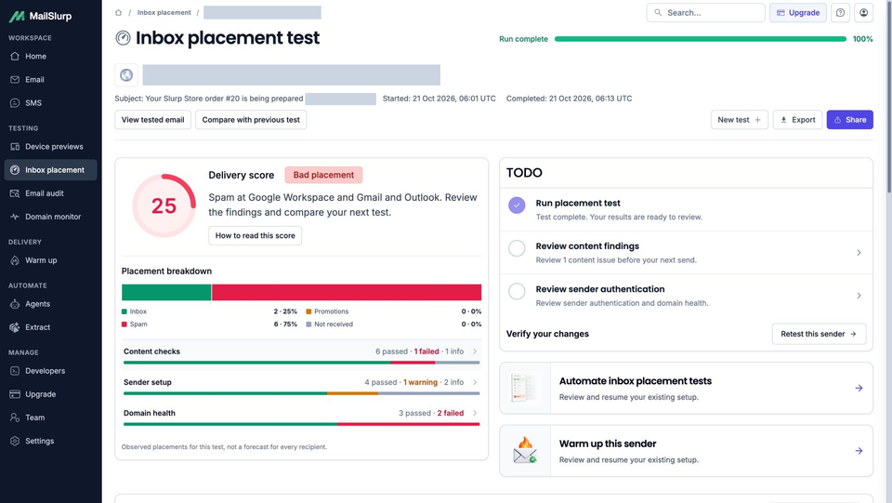Viewport: 892px width, 503px height.
Task: Click the Bad placement badge
Action: tap(323, 175)
